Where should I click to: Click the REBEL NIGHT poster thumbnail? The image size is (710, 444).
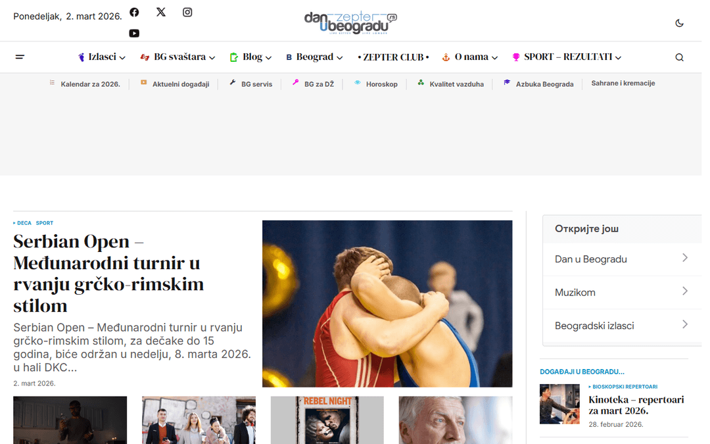[x=327, y=420]
